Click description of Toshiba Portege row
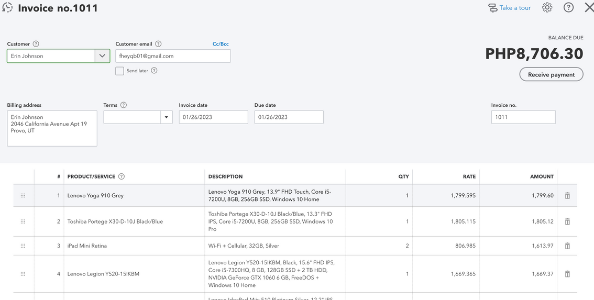 (275, 221)
